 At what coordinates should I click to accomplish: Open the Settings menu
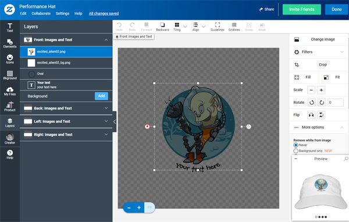point(62,13)
